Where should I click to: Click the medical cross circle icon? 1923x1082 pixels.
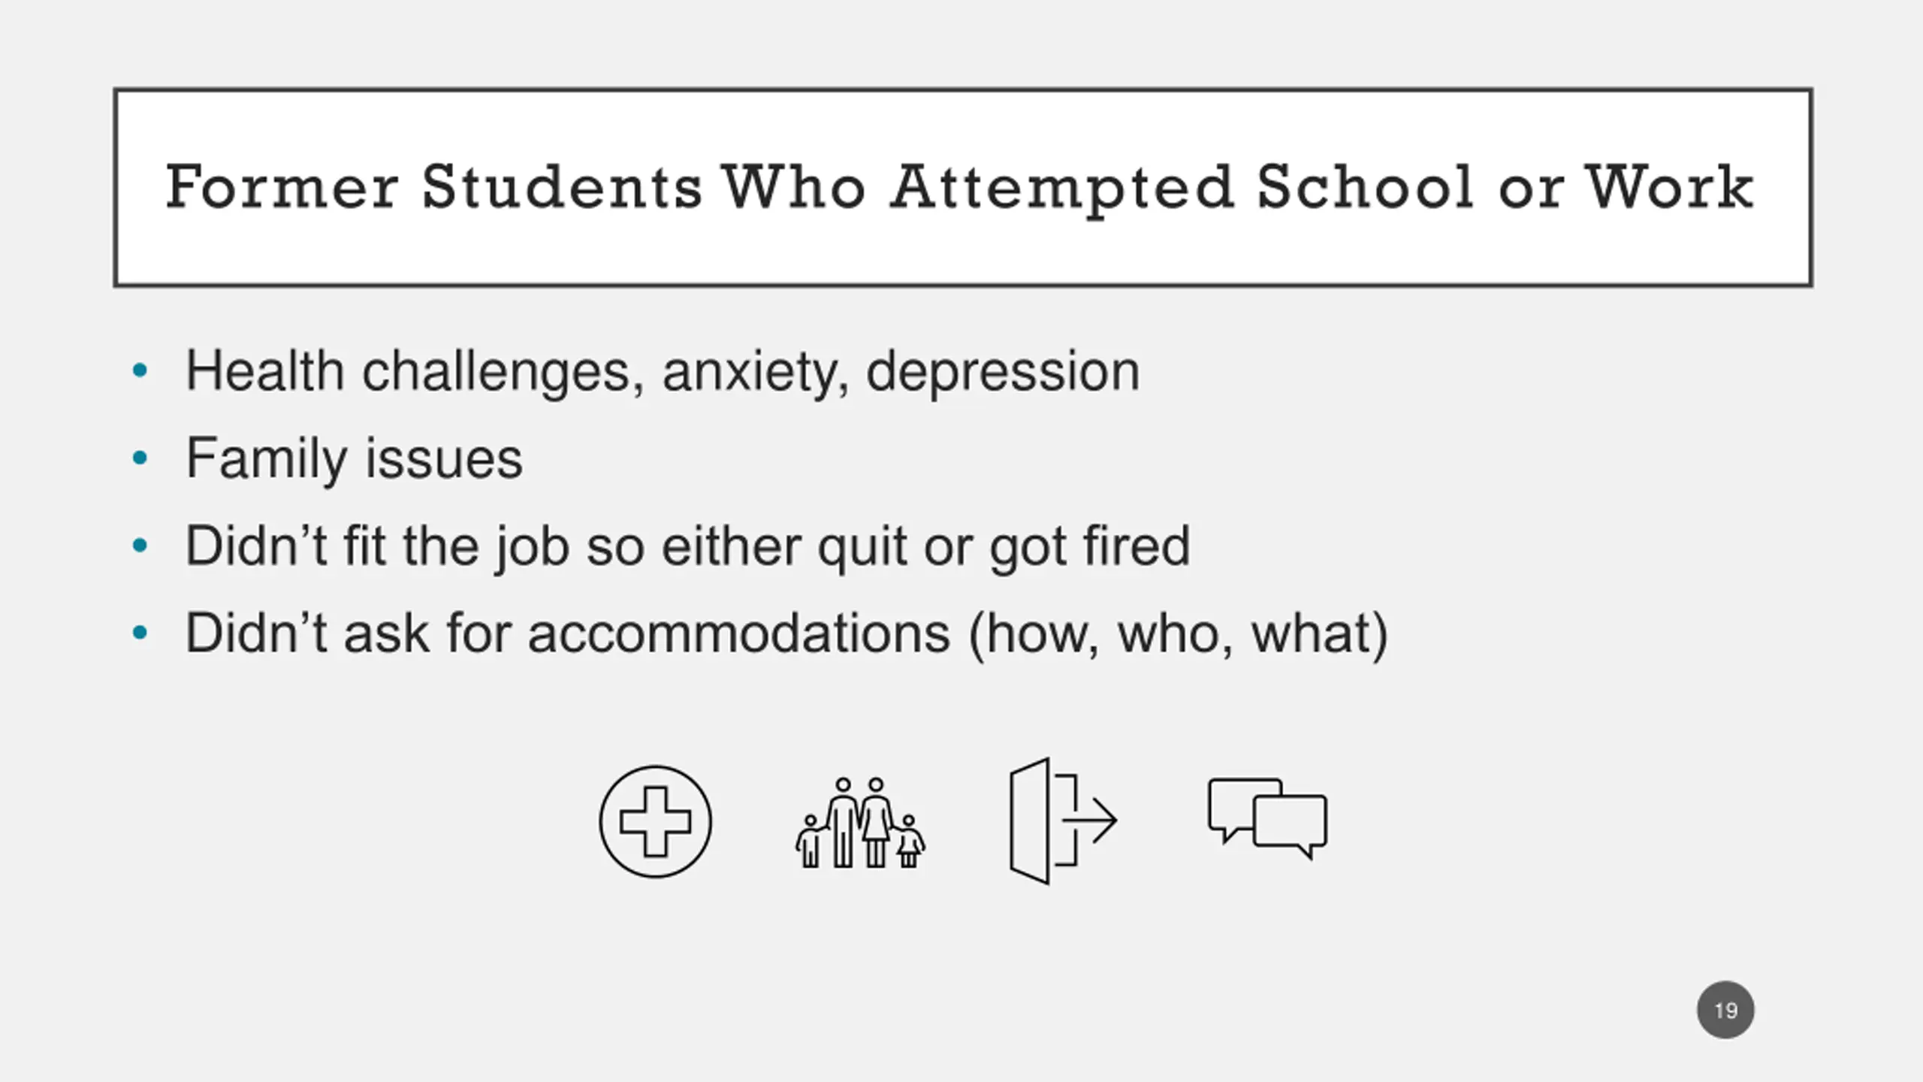click(x=655, y=821)
